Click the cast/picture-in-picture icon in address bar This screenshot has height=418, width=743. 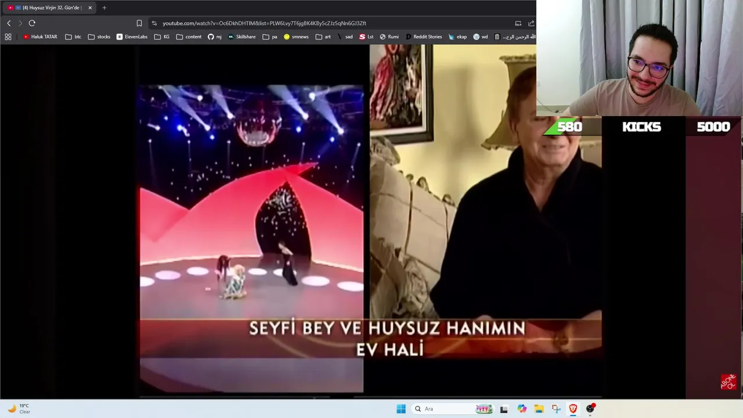pyautogui.click(x=518, y=23)
